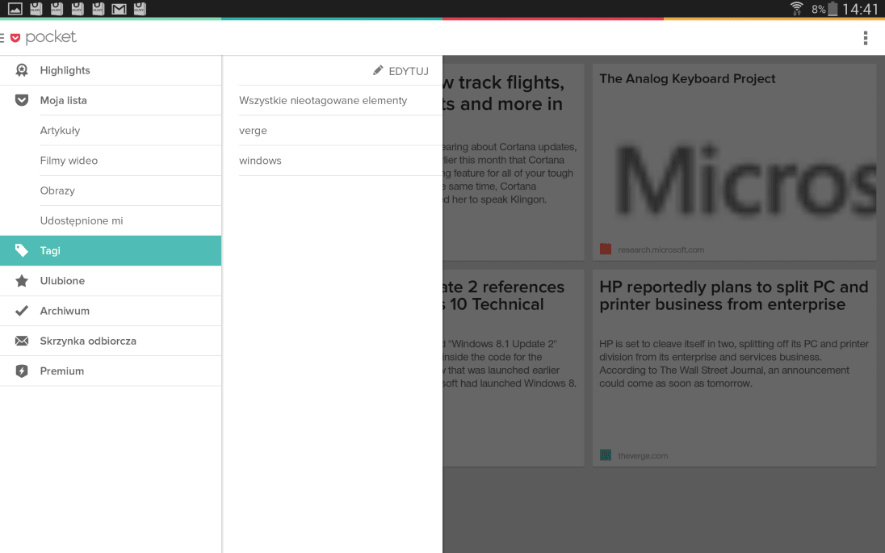Click the Moja lista pocket icon

(22, 100)
